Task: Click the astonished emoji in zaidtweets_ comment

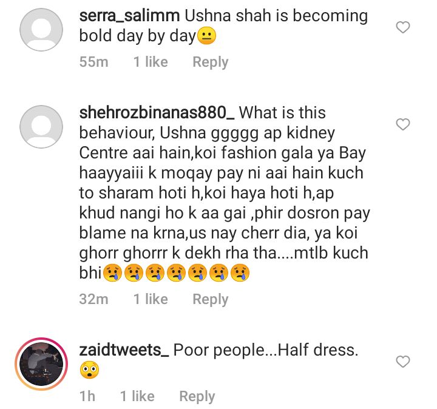Action: 89,370
